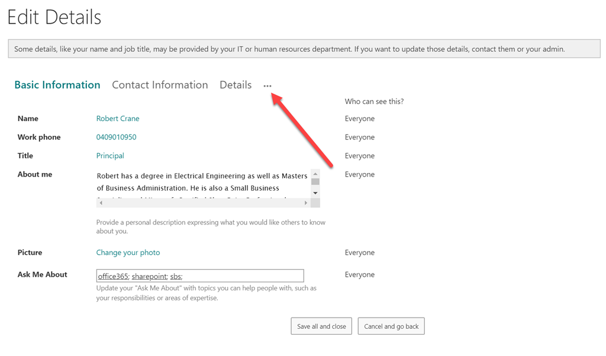This screenshot has height=356, width=606.
Task: Click the About me horizontal scrollbar track
Action: tap(201, 203)
